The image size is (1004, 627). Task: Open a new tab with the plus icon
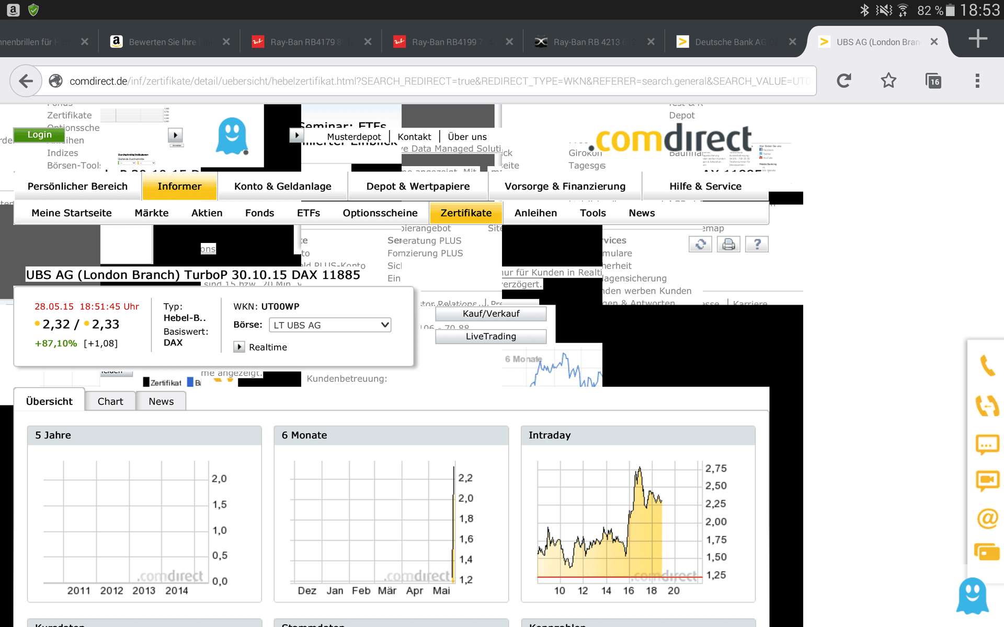point(977,39)
